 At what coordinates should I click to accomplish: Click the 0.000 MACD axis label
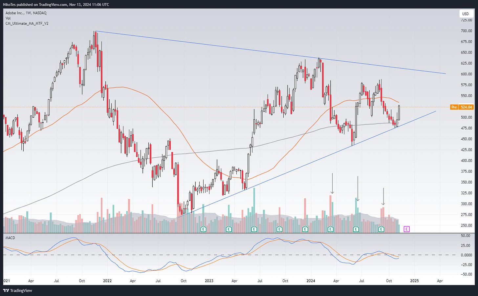466,255
